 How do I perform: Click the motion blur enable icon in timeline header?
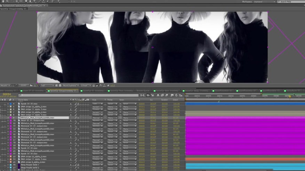click(167, 95)
